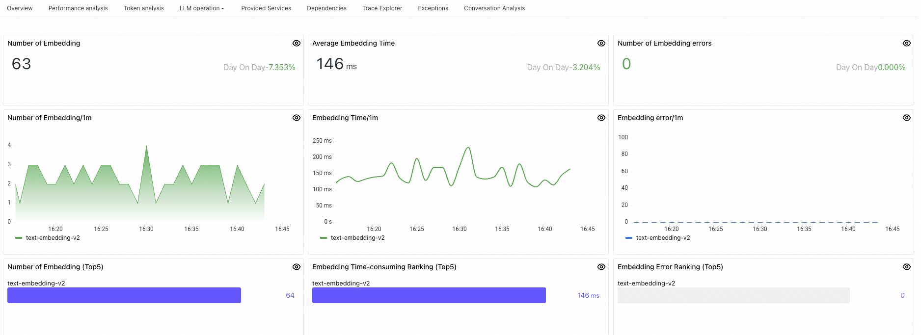This screenshot has height=335, width=921.
Task: Go to the Conversation Analysis tab
Action: 494,8
